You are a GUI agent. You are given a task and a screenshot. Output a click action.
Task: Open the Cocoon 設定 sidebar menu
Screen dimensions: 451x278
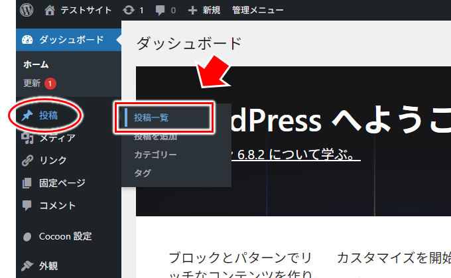(x=66, y=237)
